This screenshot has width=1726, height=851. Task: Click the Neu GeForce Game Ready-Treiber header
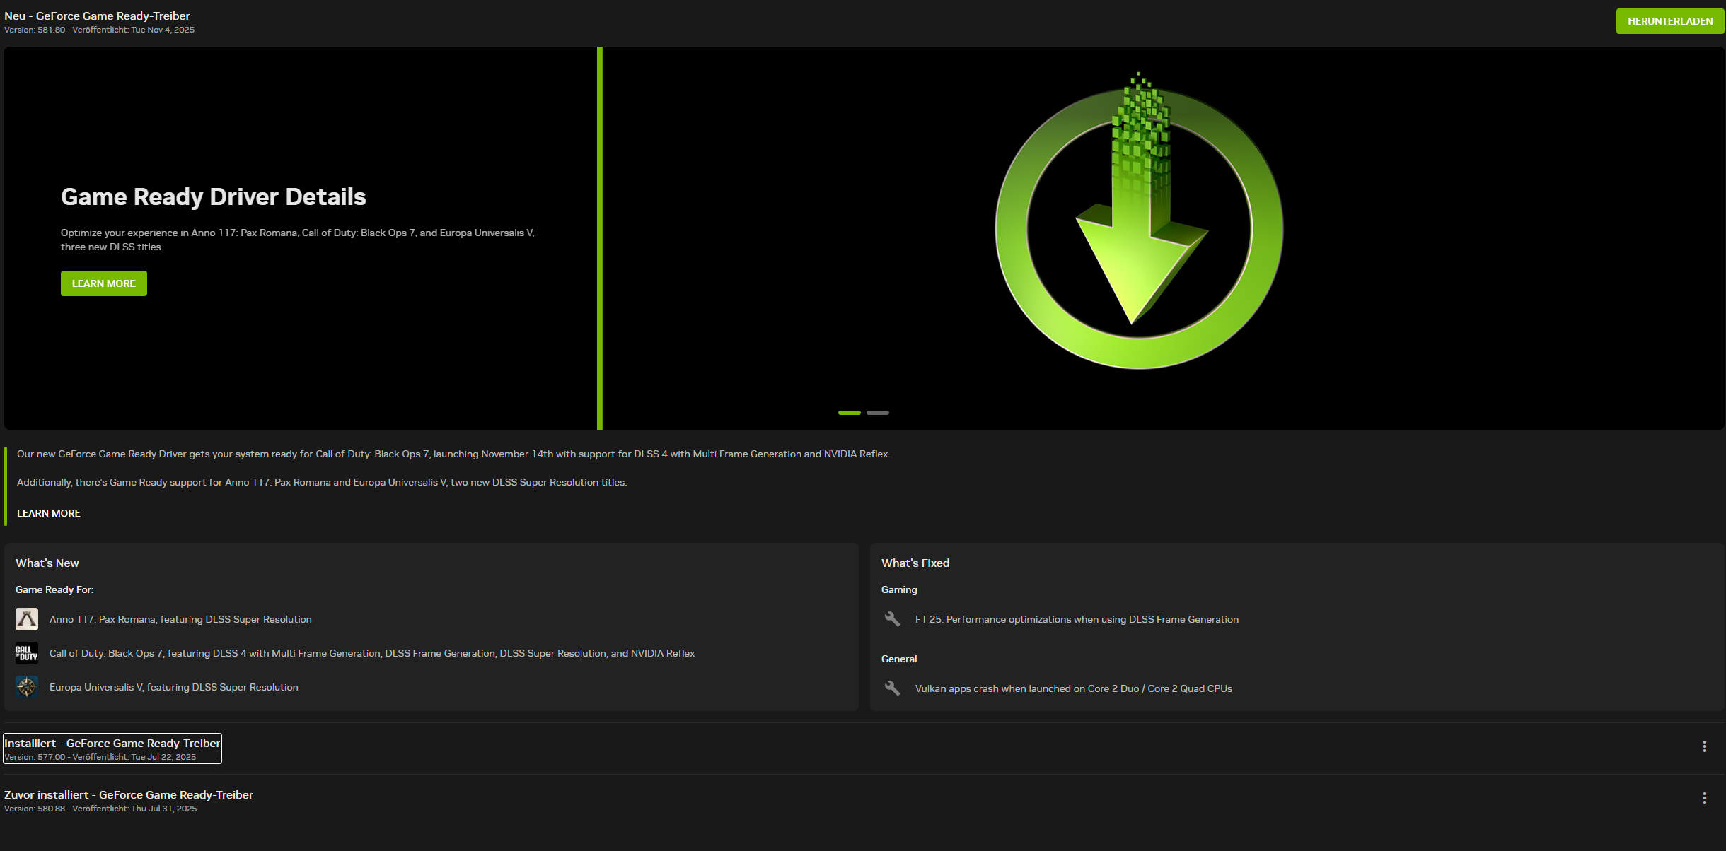[x=95, y=16]
